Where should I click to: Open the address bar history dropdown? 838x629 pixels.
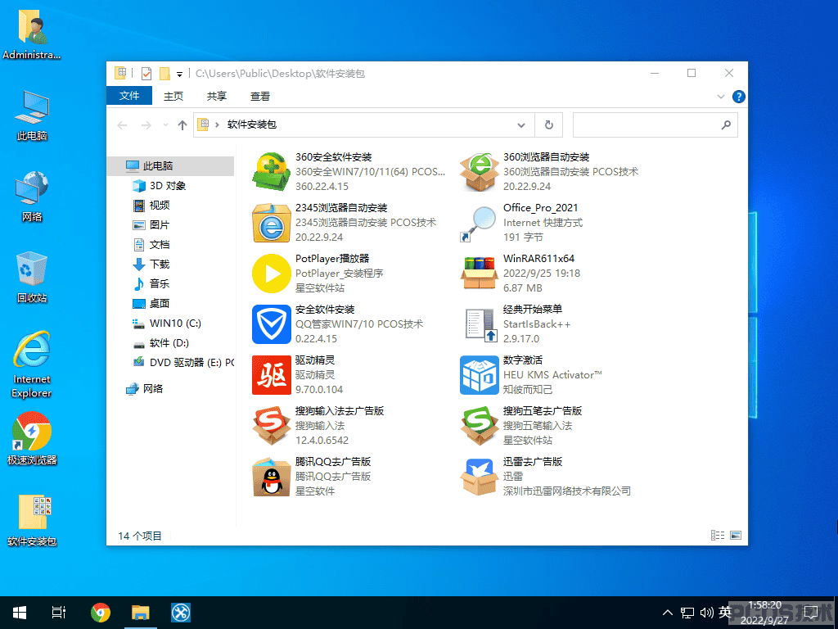521,125
